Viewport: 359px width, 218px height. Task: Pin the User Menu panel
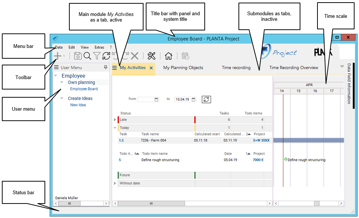[x=106, y=67]
